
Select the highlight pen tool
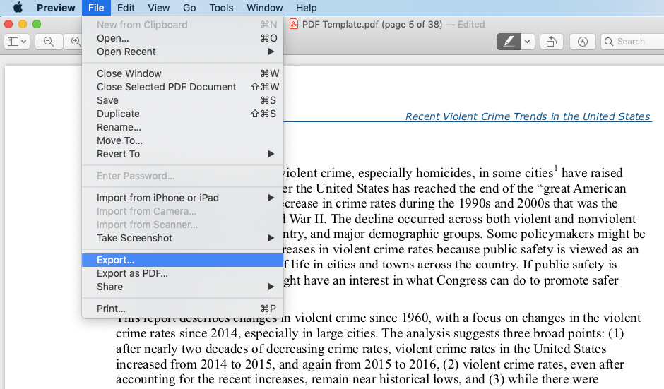[x=508, y=42]
